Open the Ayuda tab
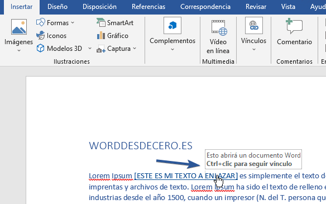This screenshot has height=204, width=326. pos(318,7)
